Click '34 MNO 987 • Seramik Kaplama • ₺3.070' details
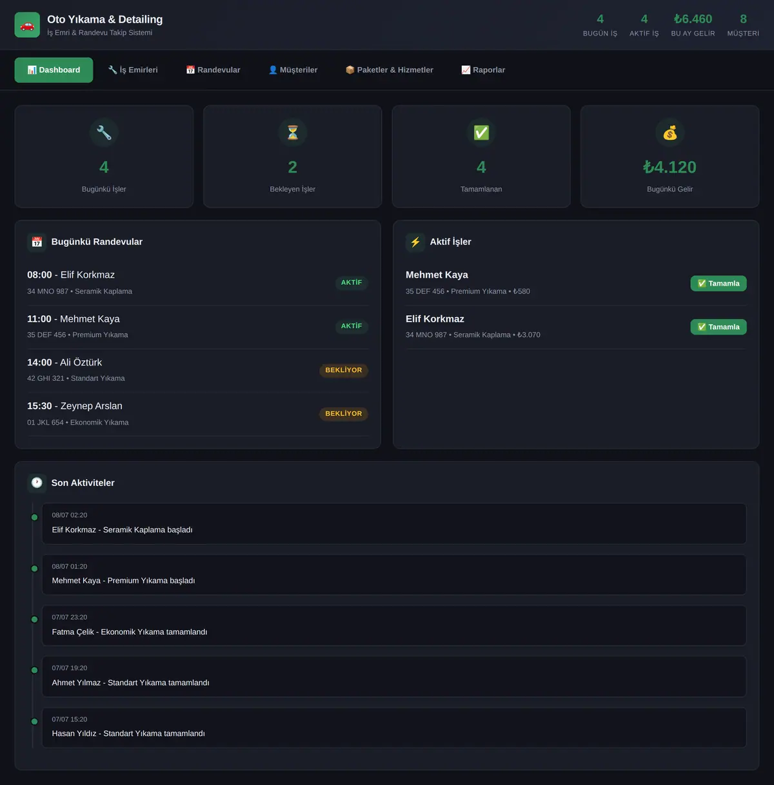This screenshot has width=774, height=785. pyautogui.click(x=473, y=335)
